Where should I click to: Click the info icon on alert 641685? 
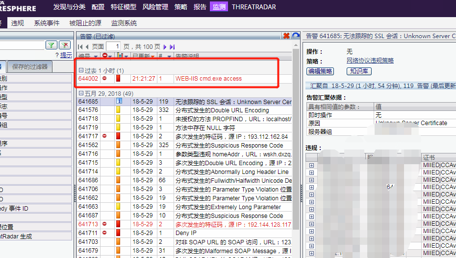pyautogui.click(x=119, y=102)
